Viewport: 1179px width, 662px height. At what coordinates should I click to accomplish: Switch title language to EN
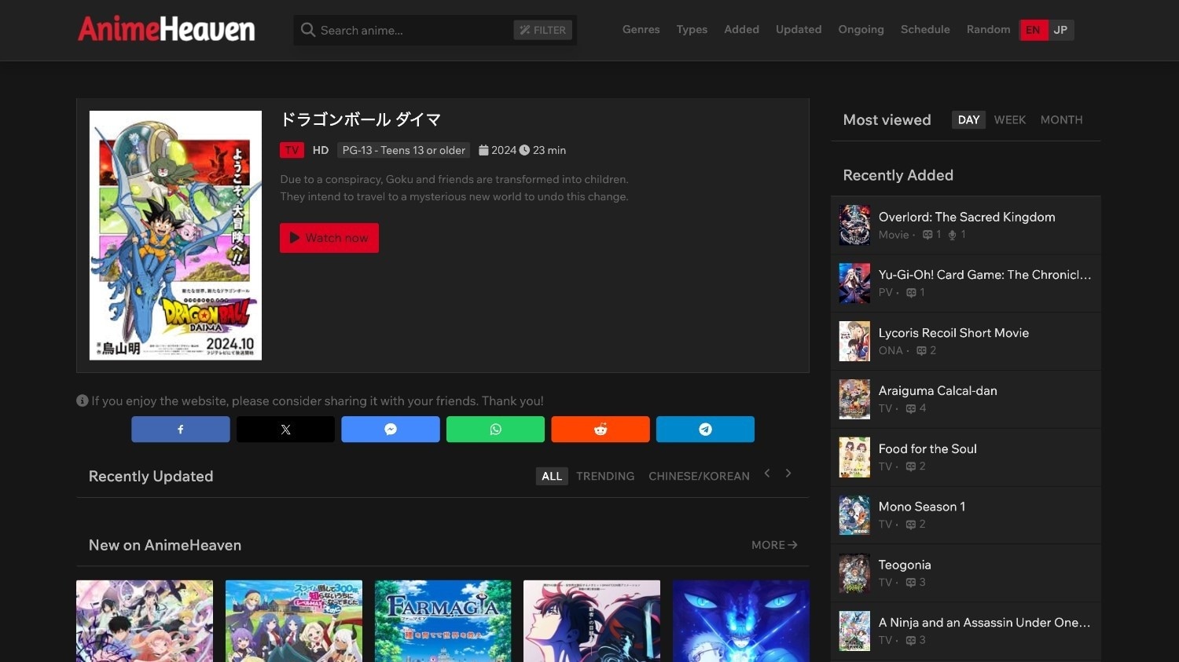pyautogui.click(x=1033, y=30)
